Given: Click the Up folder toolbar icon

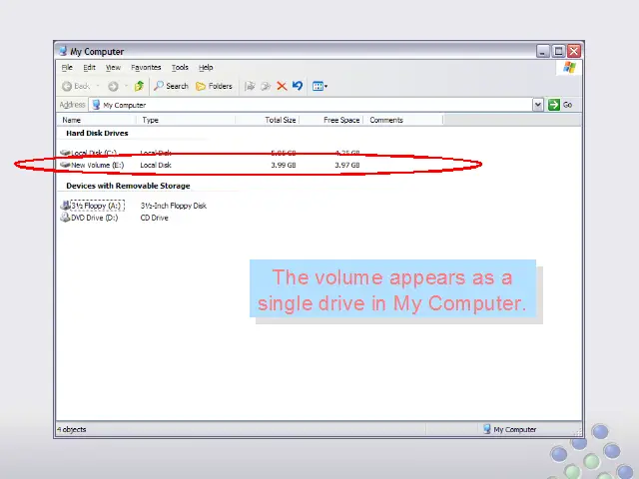Looking at the screenshot, I should (139, 86).
